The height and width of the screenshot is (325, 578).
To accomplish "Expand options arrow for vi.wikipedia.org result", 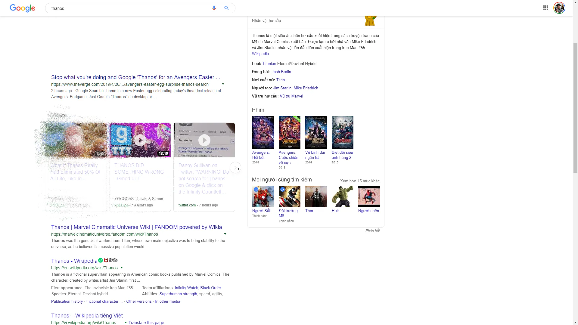I will (126, 323).
